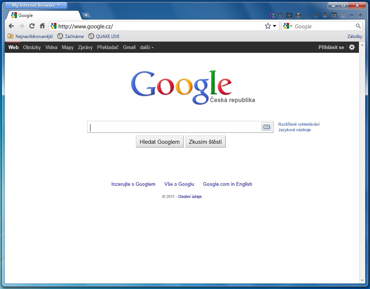Select the Google tab
Image resolution: width=370 pixels, height=289 pixels.
(x=44, y=15)
